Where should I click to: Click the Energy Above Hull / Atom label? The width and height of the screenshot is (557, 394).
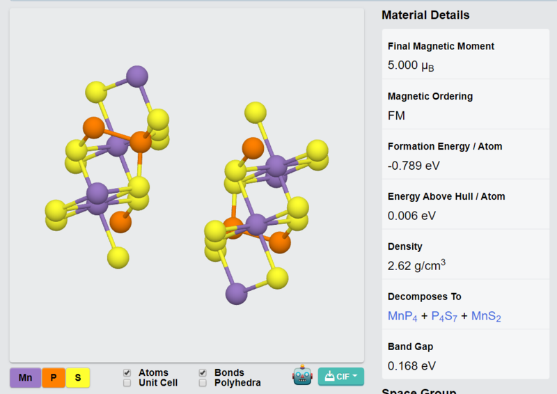(x=446, y=196)
